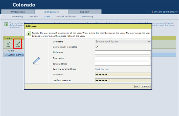Open the Trusted certificates sub-tab

point(66,16)
